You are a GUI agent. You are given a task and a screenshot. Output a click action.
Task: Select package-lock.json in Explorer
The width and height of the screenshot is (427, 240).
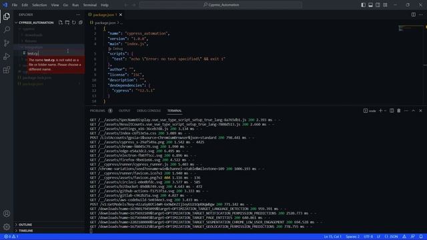pyautogui.click(x=37, y=78)
